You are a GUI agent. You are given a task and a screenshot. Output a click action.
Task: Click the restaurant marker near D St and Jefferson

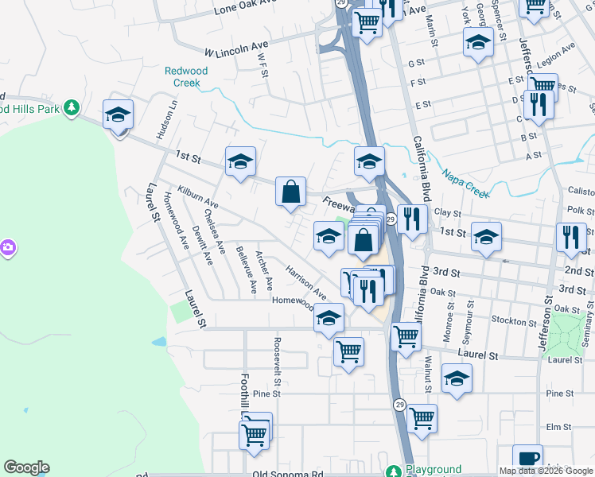539,106
